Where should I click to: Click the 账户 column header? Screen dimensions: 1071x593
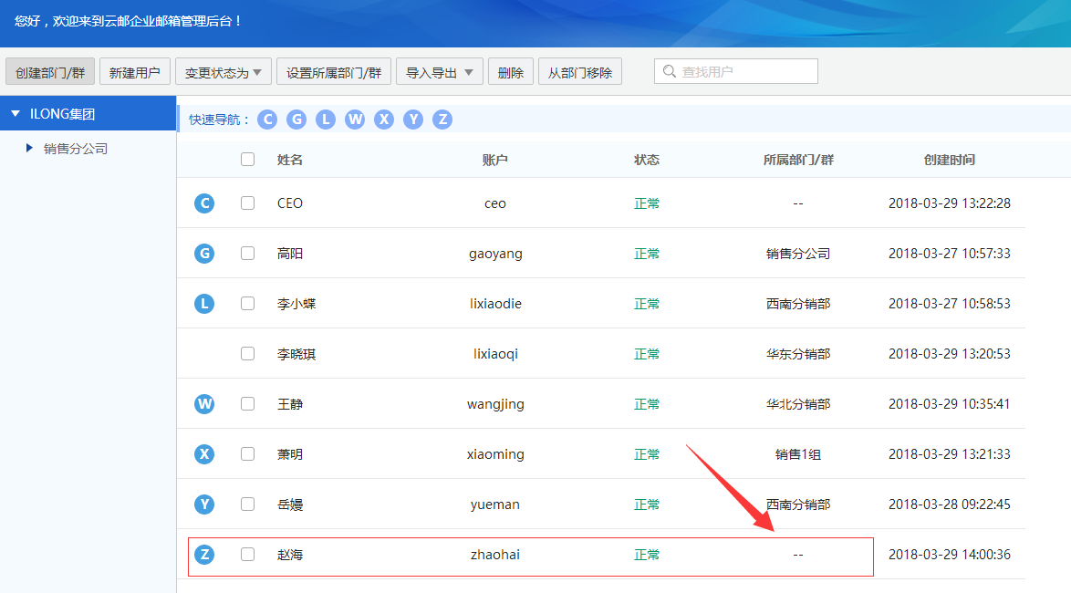[x=495, y=160]
